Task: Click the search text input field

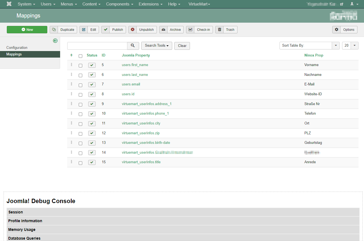Action: pyautogui.click(x=97, y=46)
